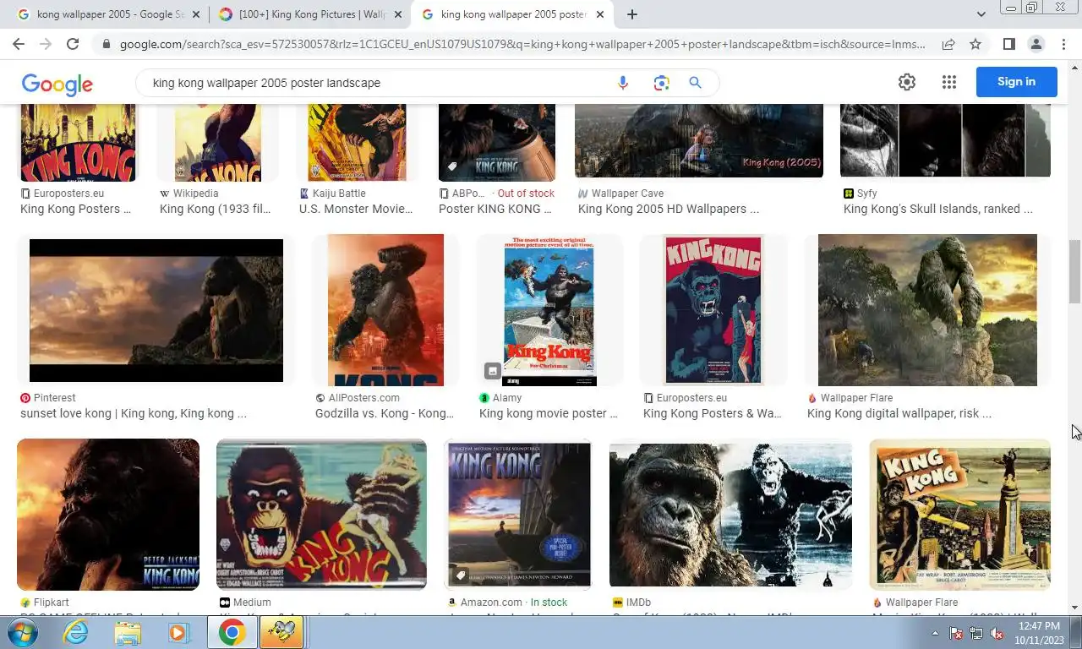Open the Syfy Skull Islands thumbnail

[945, 140]
